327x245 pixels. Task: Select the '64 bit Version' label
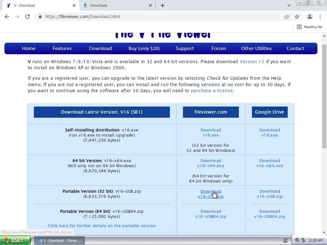87,161
